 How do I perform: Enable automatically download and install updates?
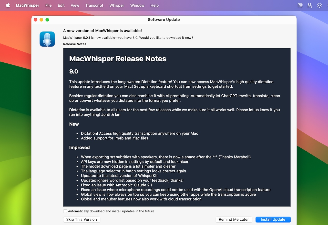tap(65, 211)
